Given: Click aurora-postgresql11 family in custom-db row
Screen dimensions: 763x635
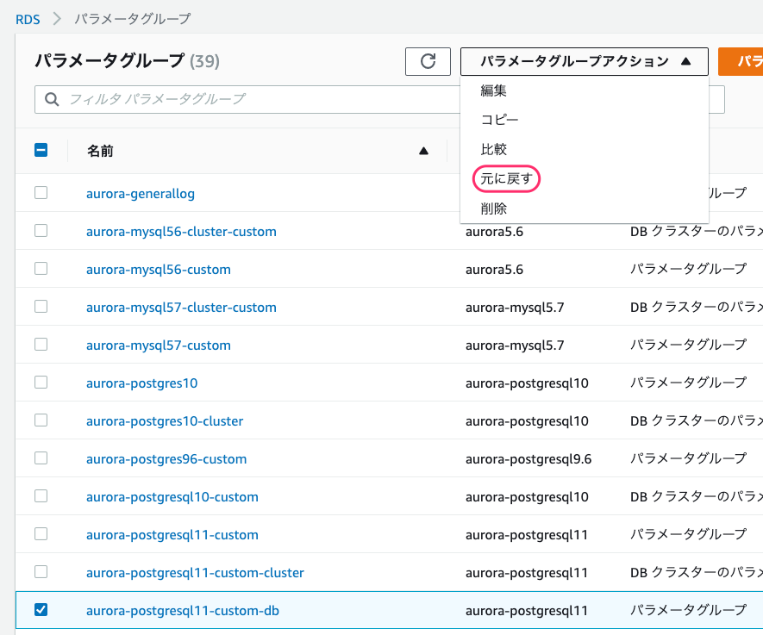Looking at the screenshot, I should tap(526, 611).
